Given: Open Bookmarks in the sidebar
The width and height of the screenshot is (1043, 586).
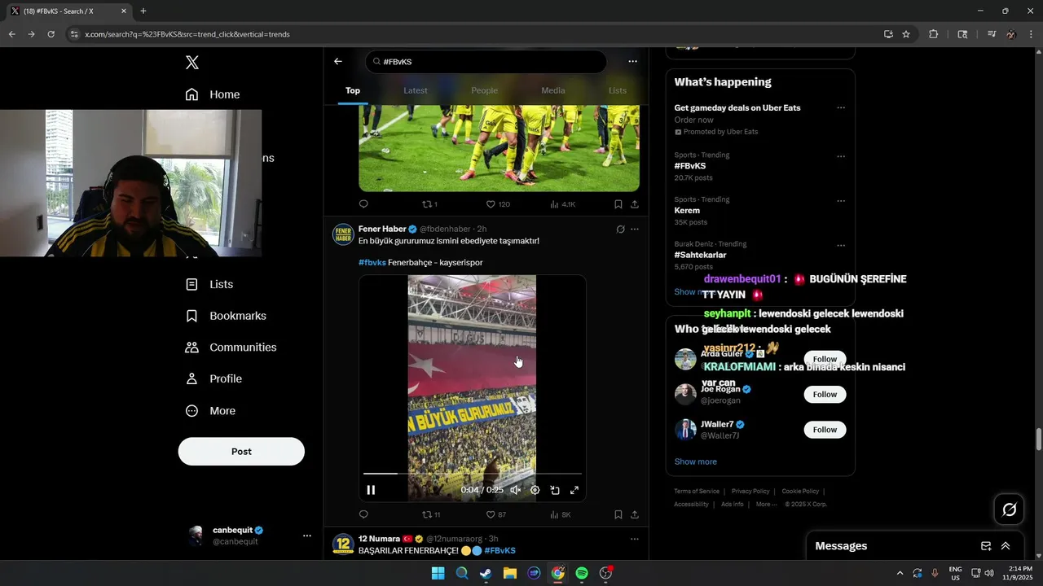Looking at the screenshot, I should (226, 316).
